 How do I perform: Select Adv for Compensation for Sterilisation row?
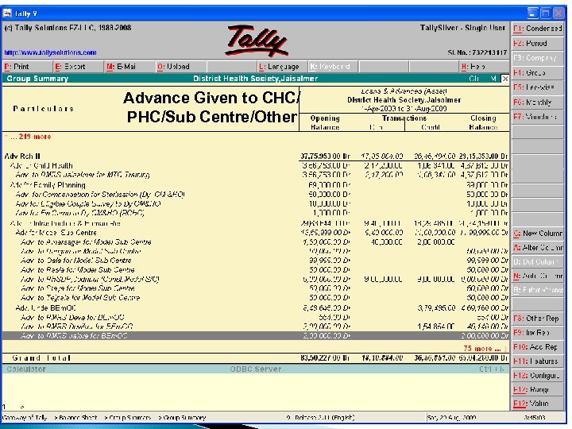(x=255, y=195)
